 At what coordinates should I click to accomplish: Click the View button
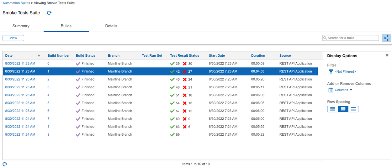[13, 38]
